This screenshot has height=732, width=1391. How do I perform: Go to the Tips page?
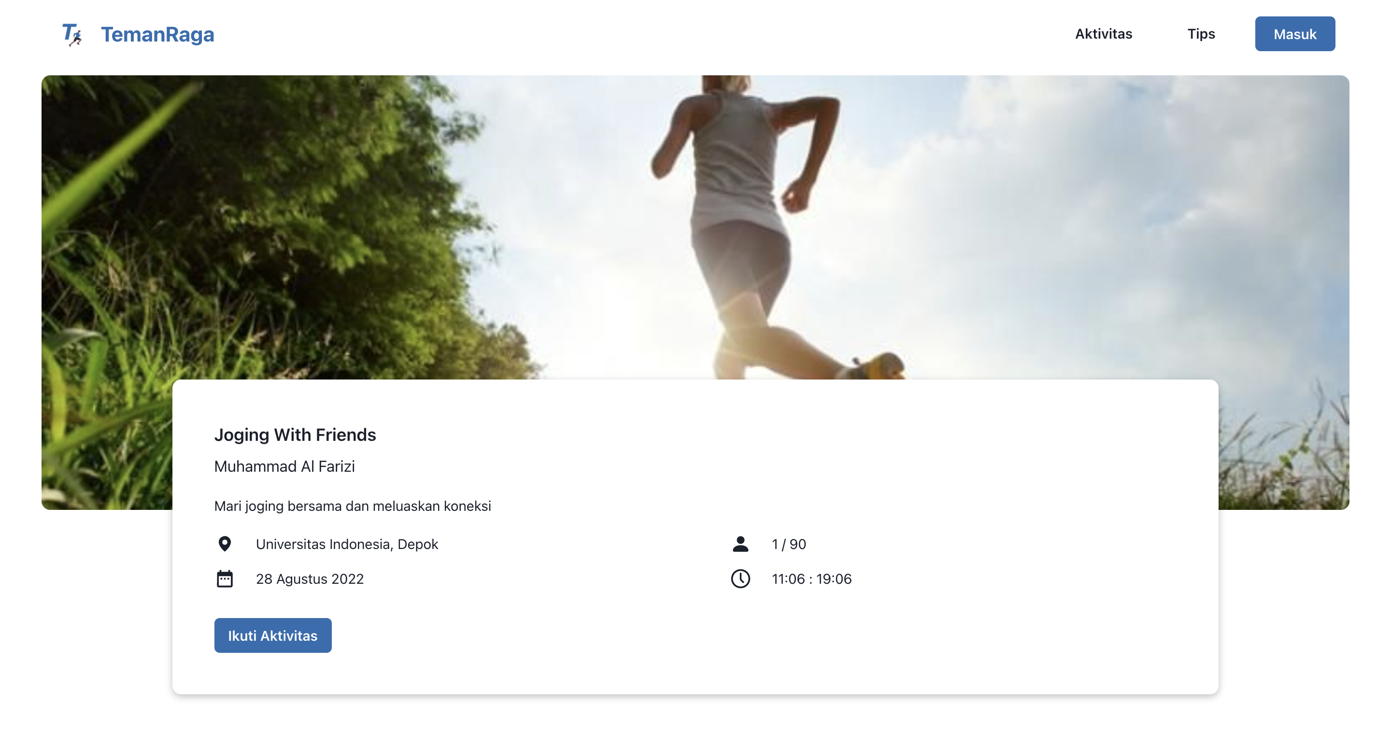[1201, 34]
